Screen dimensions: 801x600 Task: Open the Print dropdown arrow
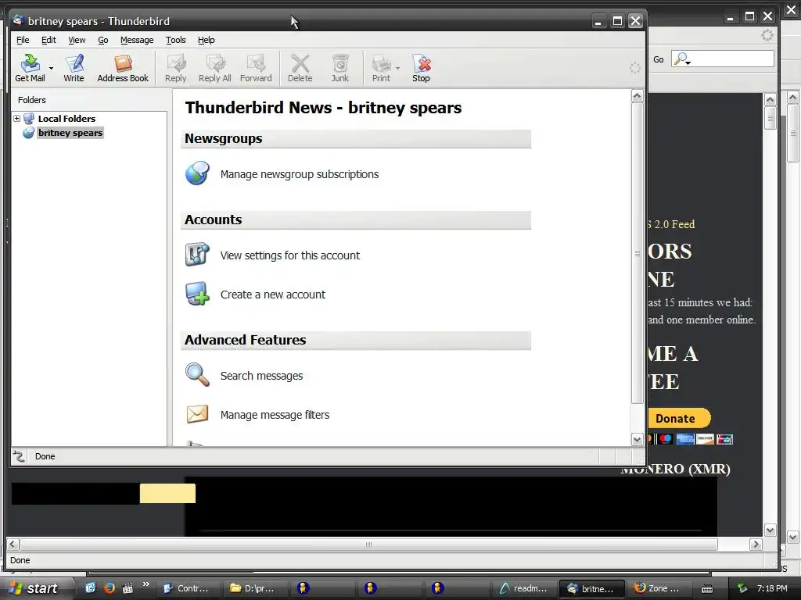(x=397, y=69)
